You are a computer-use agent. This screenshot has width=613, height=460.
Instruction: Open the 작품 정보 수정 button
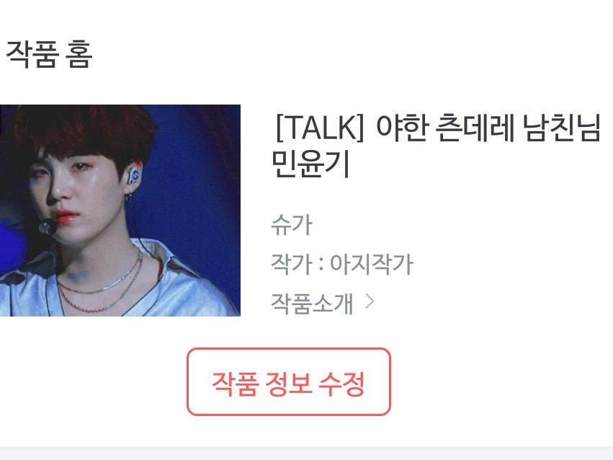click(289, 381)
